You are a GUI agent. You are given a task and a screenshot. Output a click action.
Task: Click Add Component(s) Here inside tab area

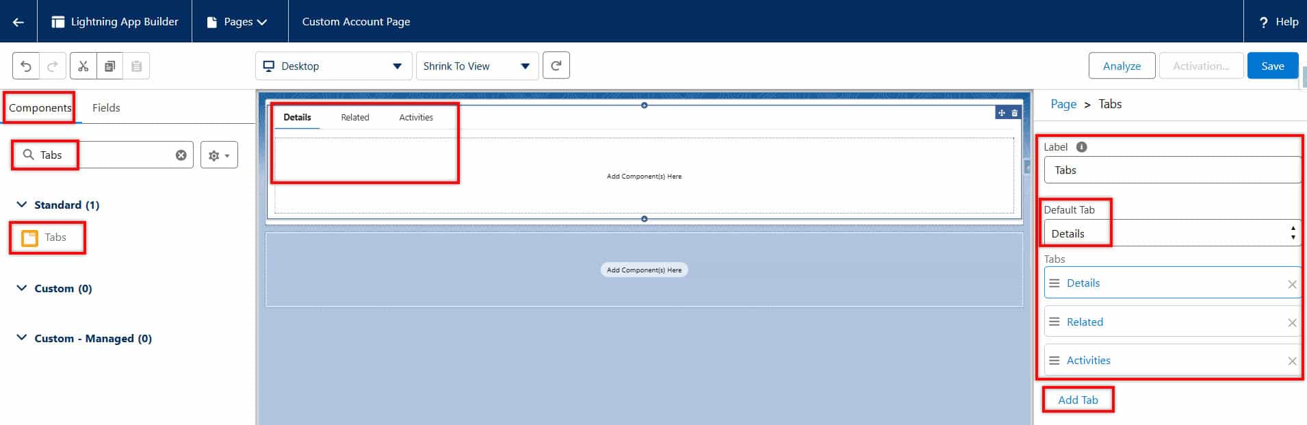644,177
